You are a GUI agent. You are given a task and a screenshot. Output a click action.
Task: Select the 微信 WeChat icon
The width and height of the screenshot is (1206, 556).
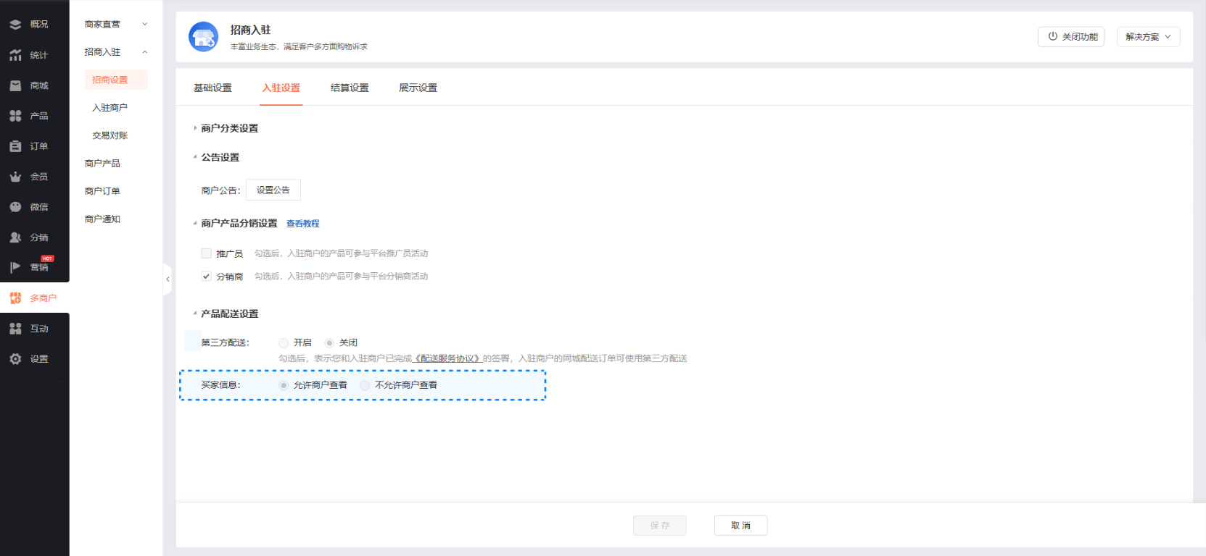(15, 207)
